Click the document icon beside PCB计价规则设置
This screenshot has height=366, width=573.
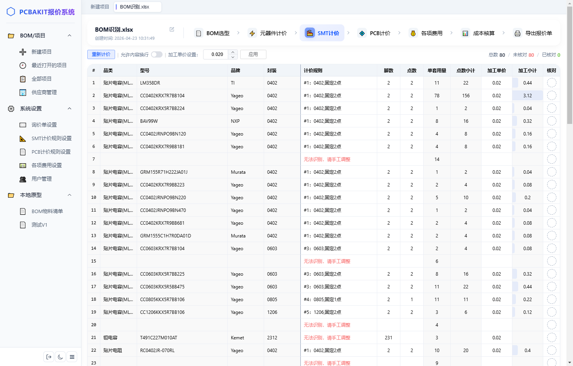(x=23, y=152)
